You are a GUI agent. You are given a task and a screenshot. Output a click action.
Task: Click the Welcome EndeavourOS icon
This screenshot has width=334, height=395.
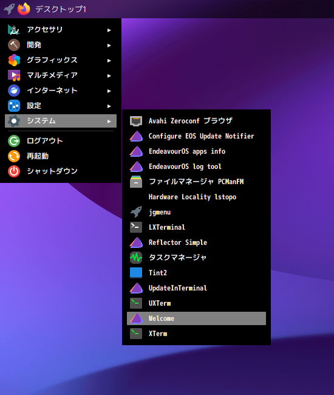pyautogui.click(x=136, y=318)
